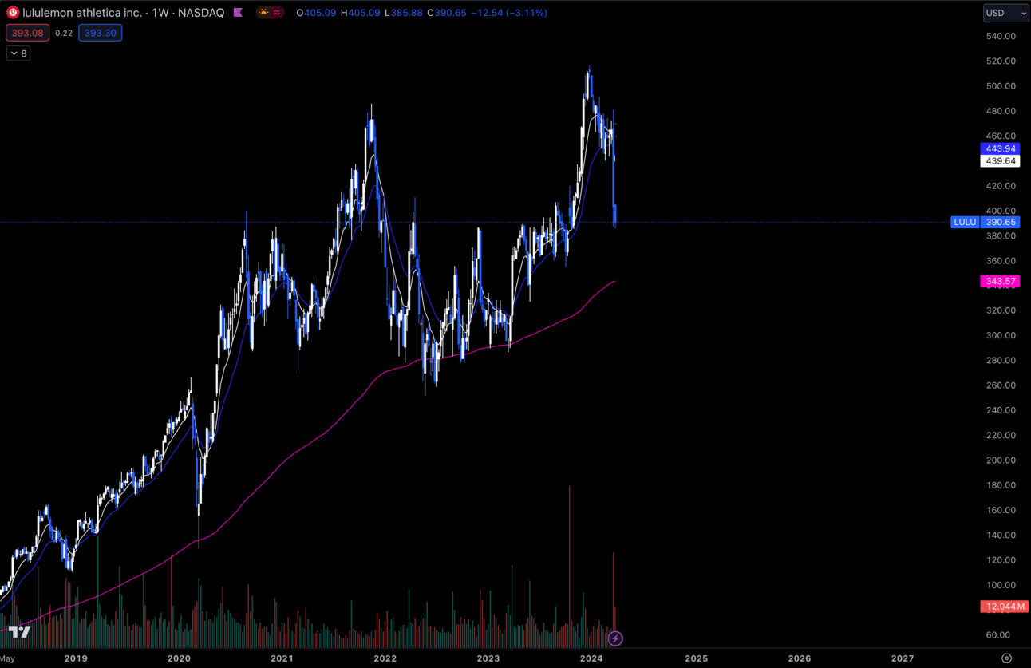This screenshot has height=668, width=1031.
Task: Click the white 439.64 price axis label
Action: click(x=1000, y=161)
